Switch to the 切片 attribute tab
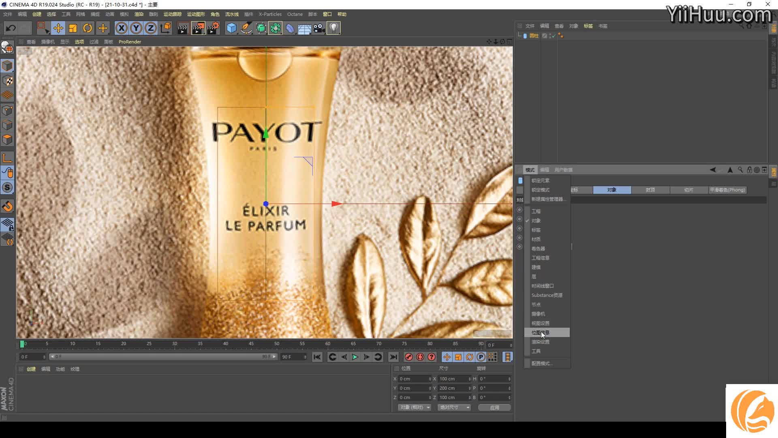778x438 pixels. pos(689,190)
